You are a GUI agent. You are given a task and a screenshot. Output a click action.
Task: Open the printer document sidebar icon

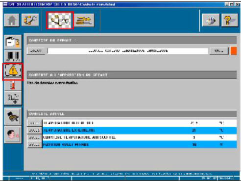pyautogui.click(x=13, y=42)
